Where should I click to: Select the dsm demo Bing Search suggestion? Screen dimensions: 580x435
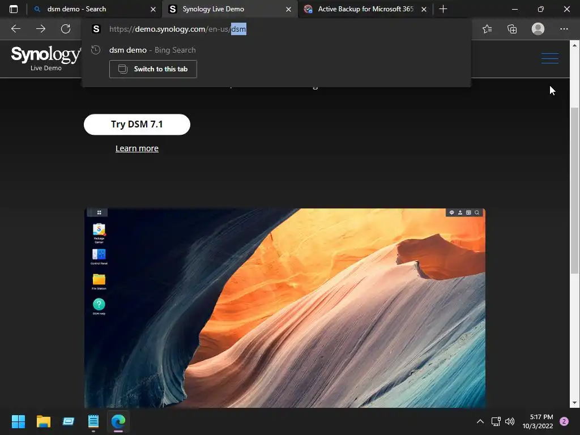pos(276,50)
